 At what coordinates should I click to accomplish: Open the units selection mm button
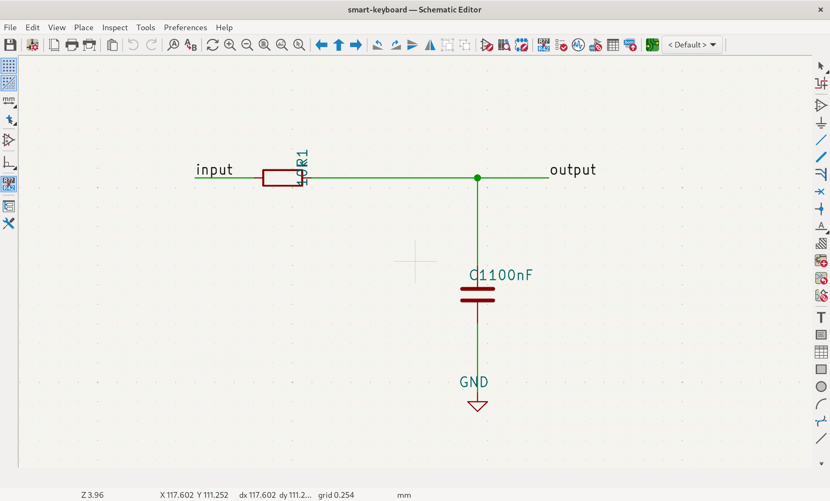click(9, 101)
